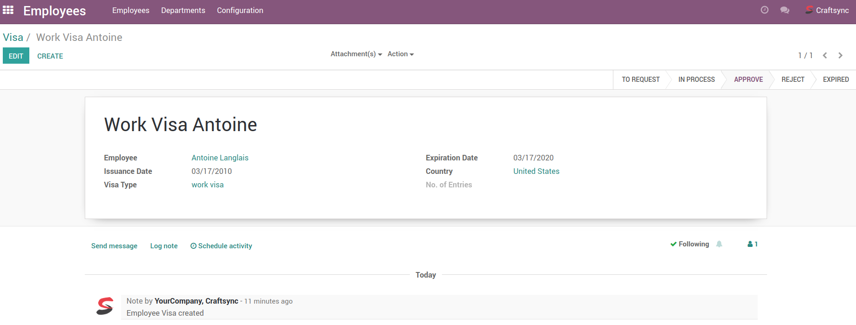Open the apps grid menu icon

point(8,10)
